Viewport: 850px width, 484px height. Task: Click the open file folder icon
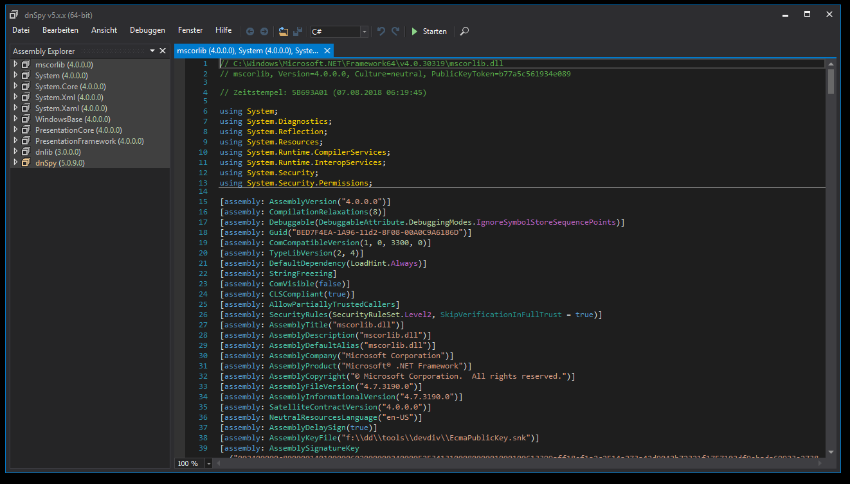(x=284, y=31)
